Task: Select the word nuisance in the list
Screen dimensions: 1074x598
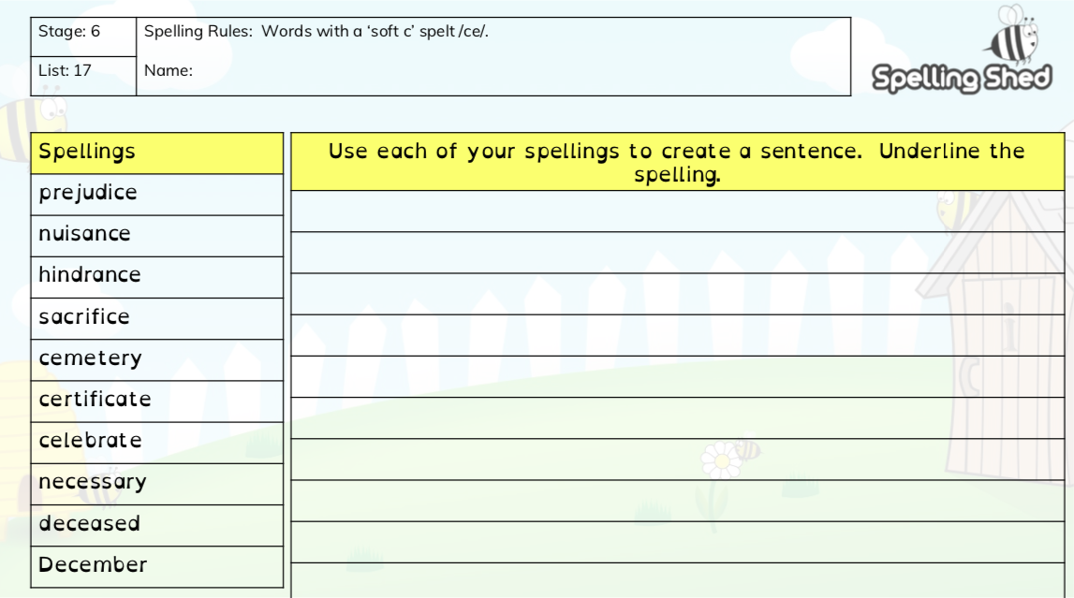Action: click(x=84, y=234)
